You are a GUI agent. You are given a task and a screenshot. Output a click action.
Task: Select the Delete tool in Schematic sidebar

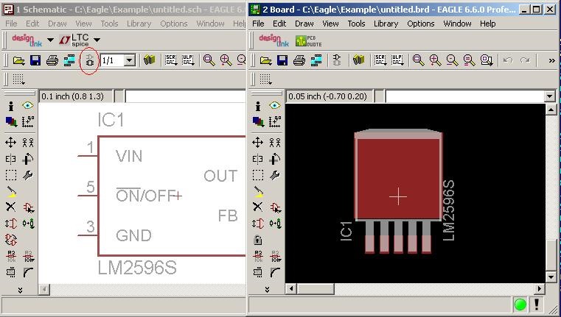pos(11,207)
